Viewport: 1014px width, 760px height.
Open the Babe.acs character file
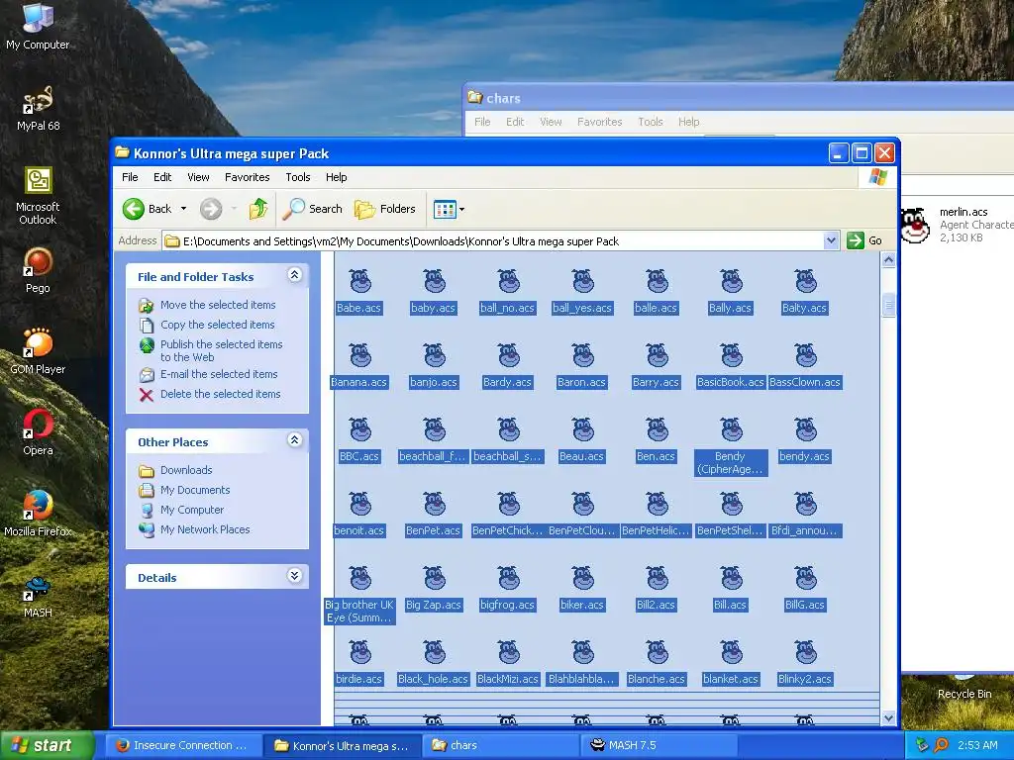[x=359, y=291]
